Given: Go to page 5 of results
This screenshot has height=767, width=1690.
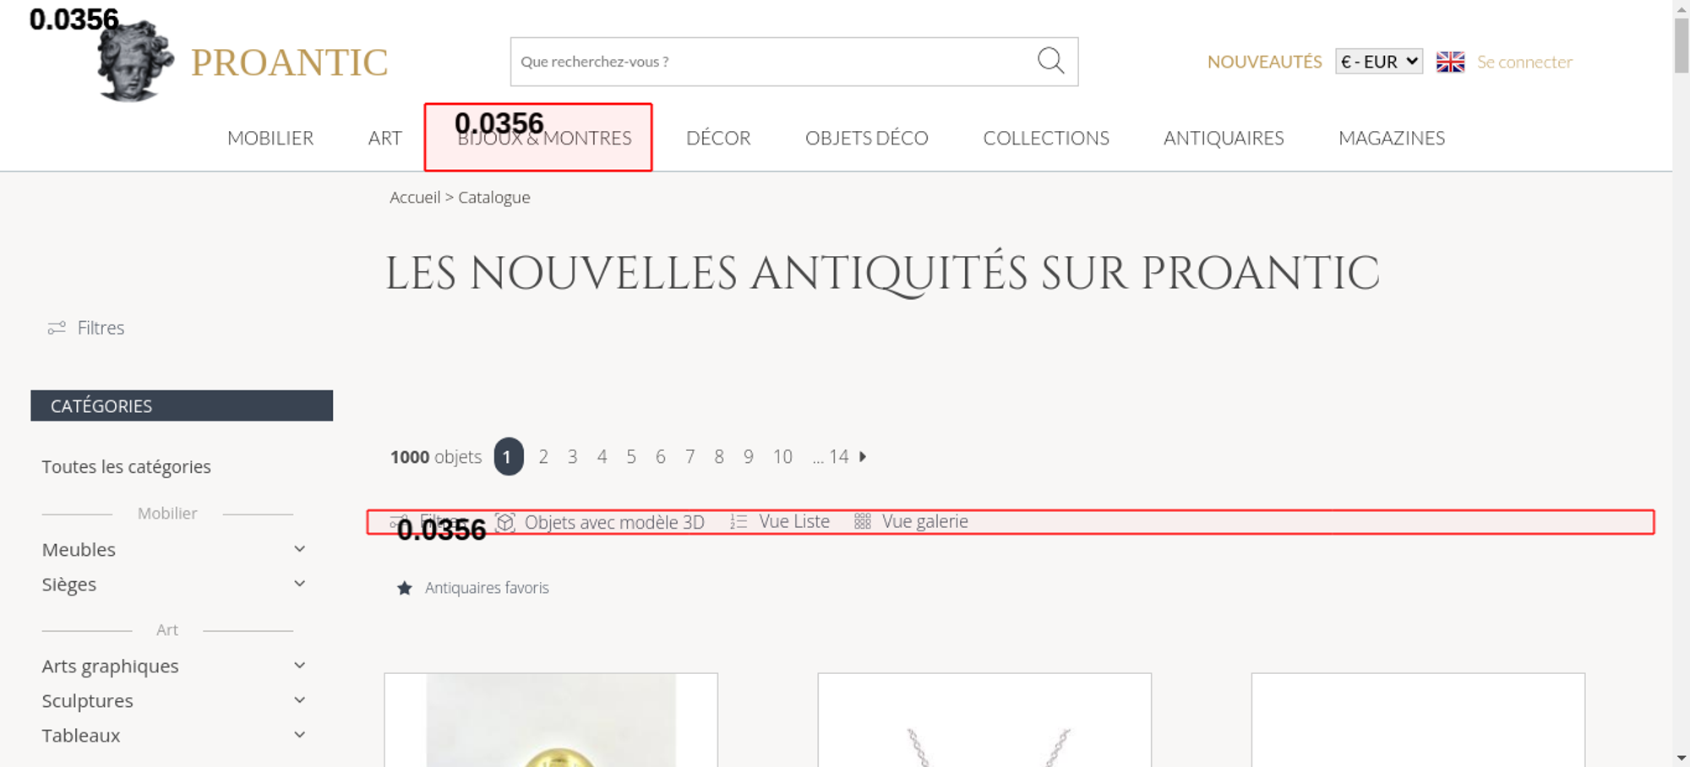Looking at the screenshot, I should [x=631, y=457].
